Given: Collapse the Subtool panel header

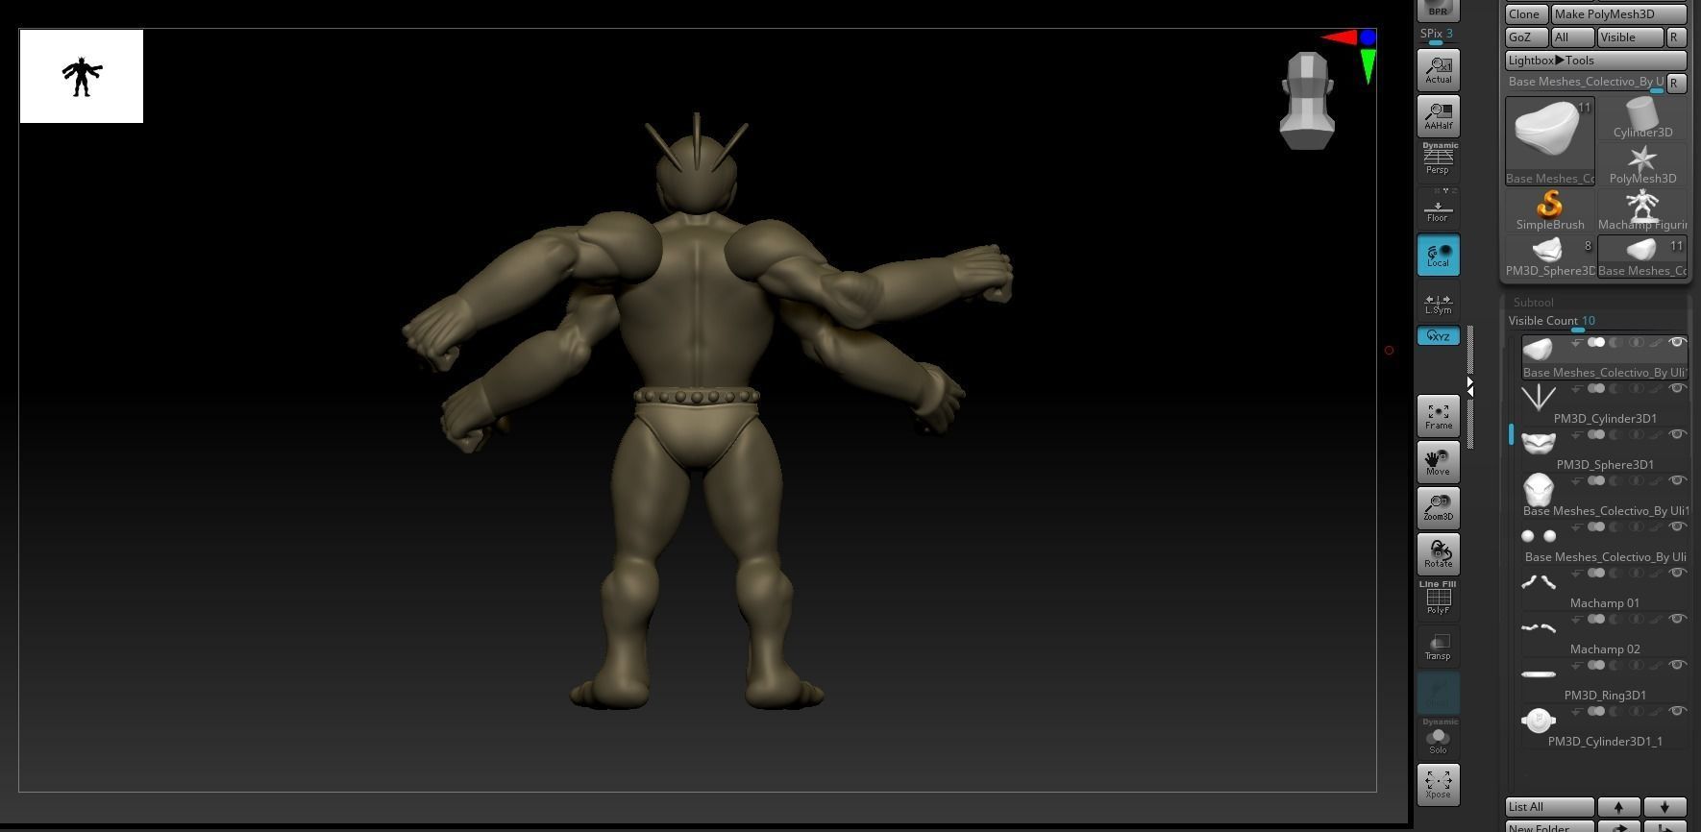Looking at the screenshot, I should pyautogui.click(x=1534, y=302).
